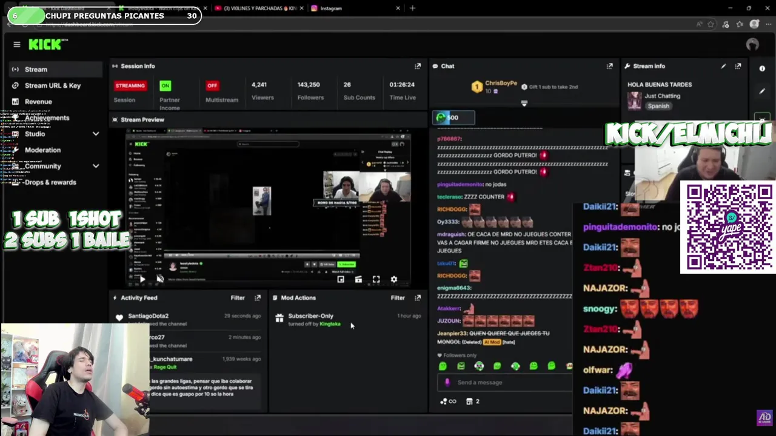Click the pencil icon in right rail

[762, 91]
